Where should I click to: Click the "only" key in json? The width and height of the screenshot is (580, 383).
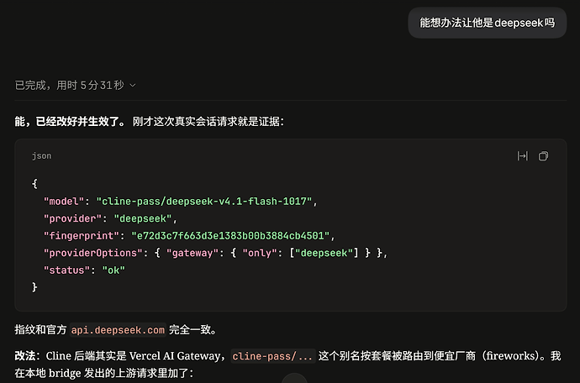coord(260,254)
